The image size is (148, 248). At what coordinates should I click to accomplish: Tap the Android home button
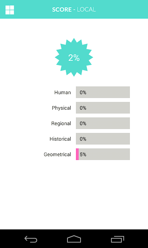pyautogui.click(x=74, y=239)
